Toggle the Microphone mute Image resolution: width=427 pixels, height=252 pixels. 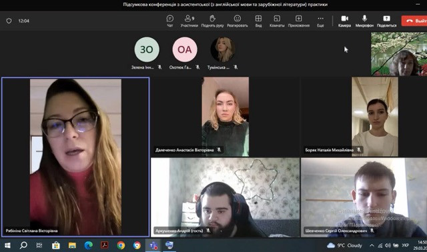(x=364, y=21)
